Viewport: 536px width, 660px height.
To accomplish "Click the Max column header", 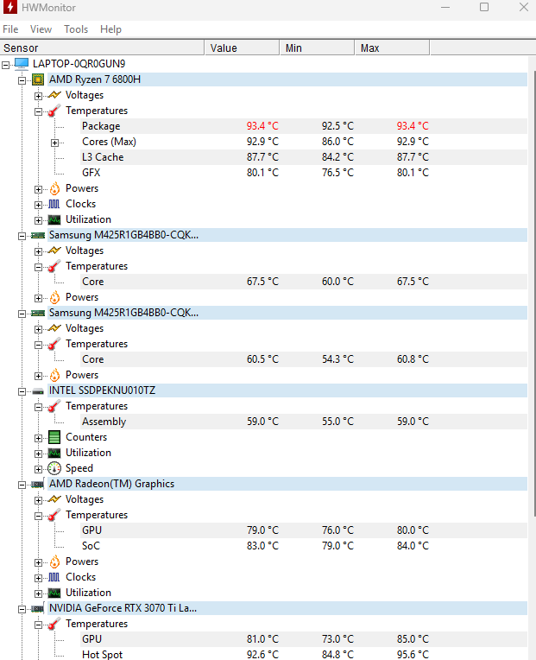I will (x=392, y=48).
